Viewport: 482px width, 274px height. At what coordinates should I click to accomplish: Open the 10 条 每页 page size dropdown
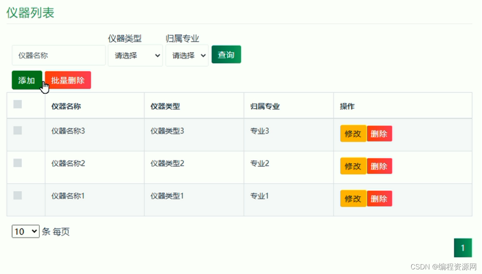(25, 232)
